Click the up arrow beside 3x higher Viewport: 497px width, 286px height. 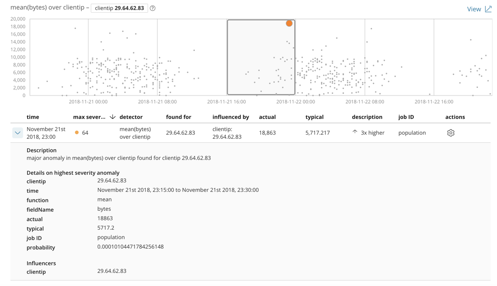(x=355, y=131)
